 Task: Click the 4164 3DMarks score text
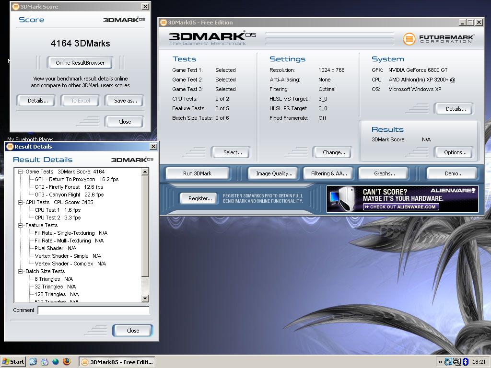point(80,43)
